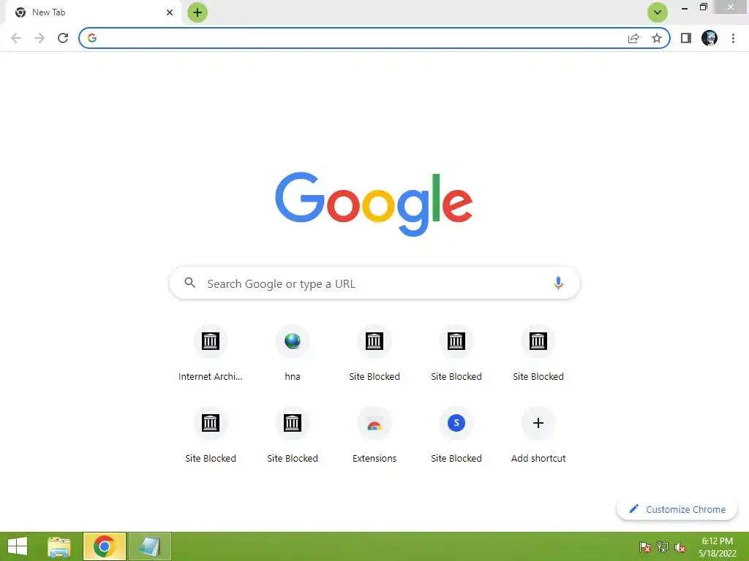This screenshot has height=561, width=749.
Task: Start voice search with microphone icon
Action: [x=558, y=283]
